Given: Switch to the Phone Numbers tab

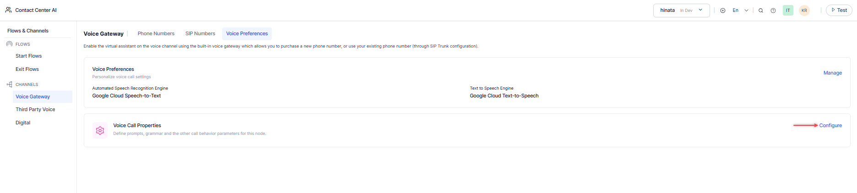Looking at the screenshot, I should [x=156, y=34].
